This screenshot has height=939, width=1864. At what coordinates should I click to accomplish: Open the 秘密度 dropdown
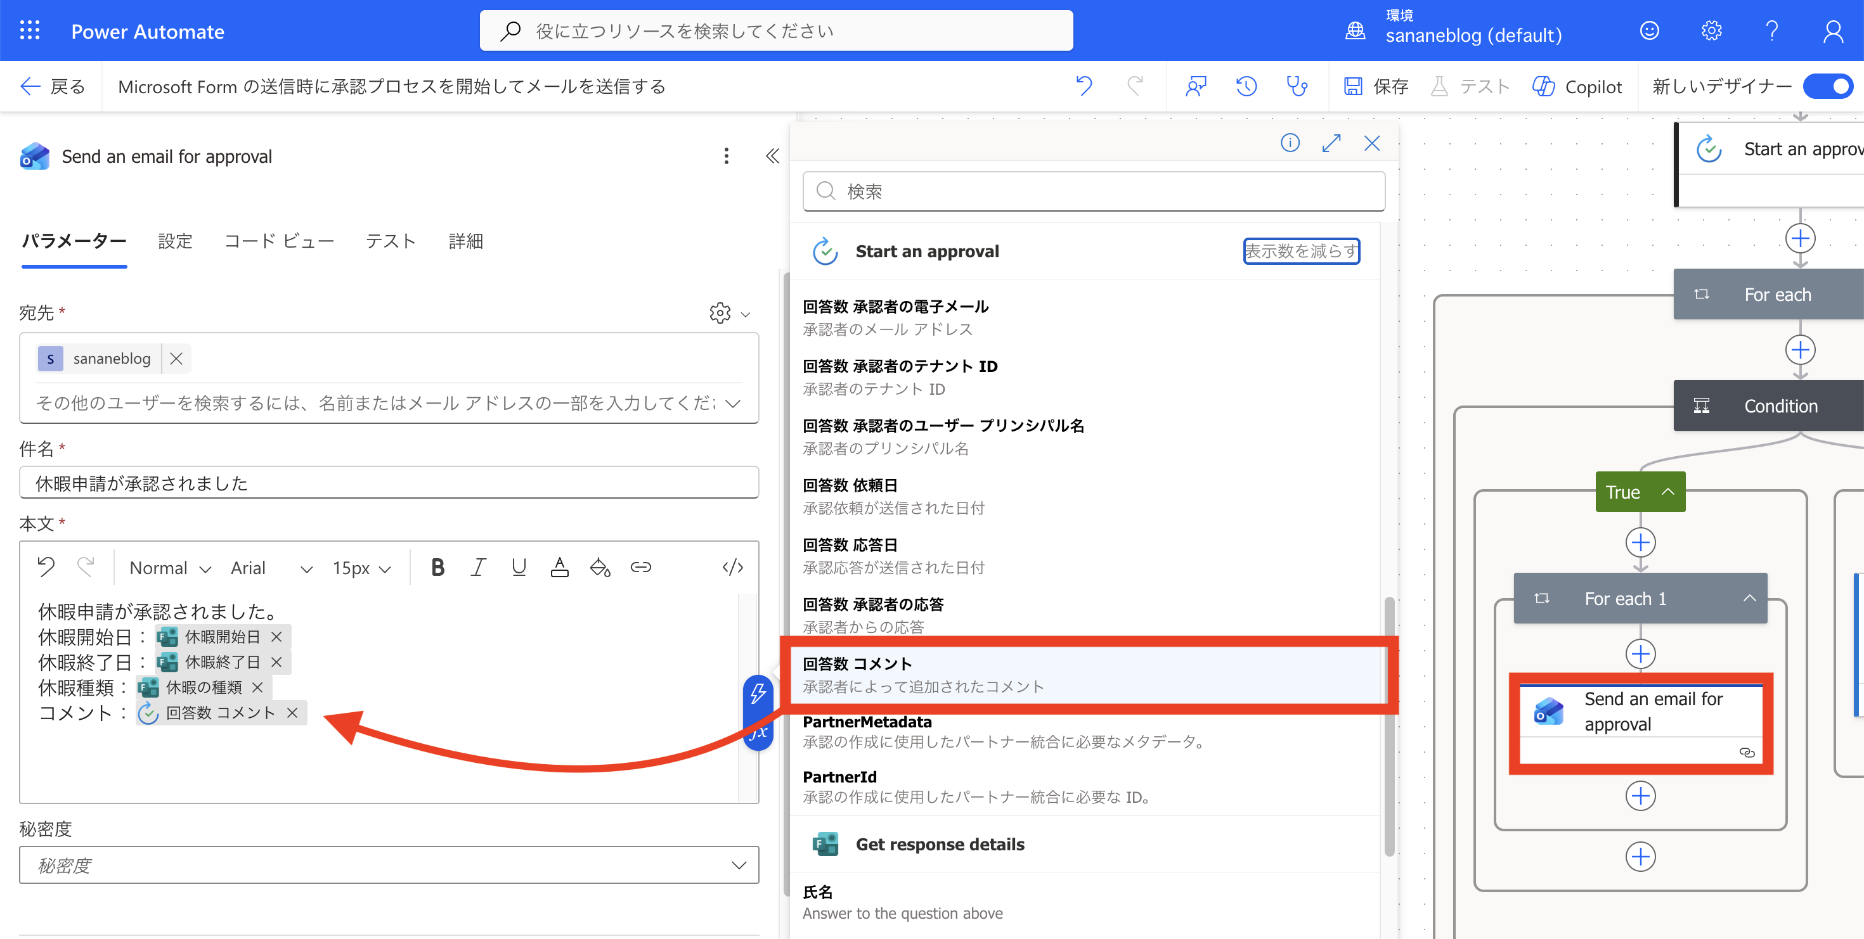tap(389, 866)
